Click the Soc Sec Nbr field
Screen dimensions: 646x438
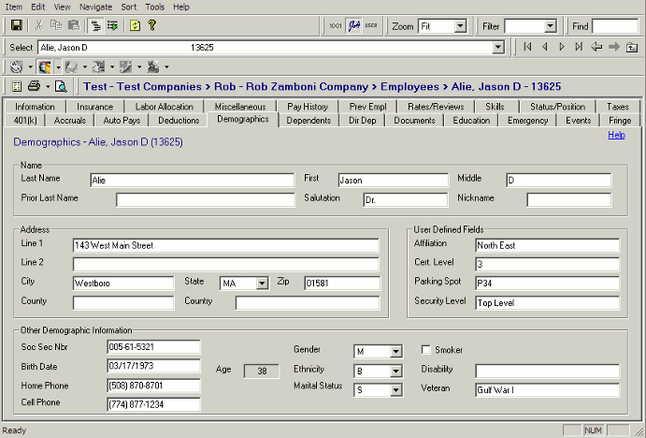(x=153, y=347)
